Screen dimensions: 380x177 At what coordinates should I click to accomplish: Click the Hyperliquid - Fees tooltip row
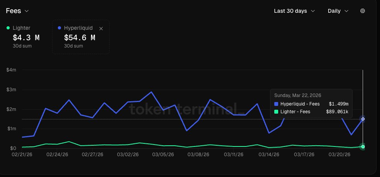point(311,104)
